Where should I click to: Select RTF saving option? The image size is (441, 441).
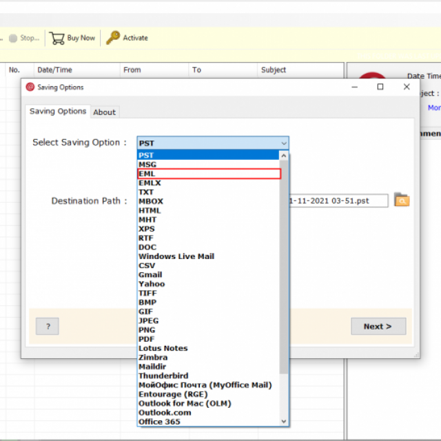[208, 238]
